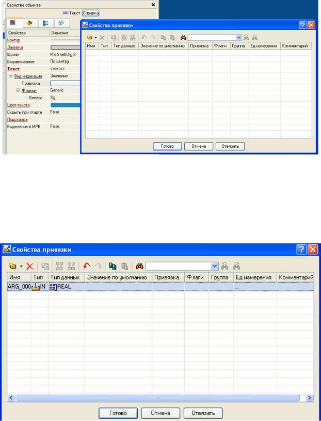321x421 pixels.
Task: Click the blue Цвет текста color swatch
Action: [x=65, y=105]
